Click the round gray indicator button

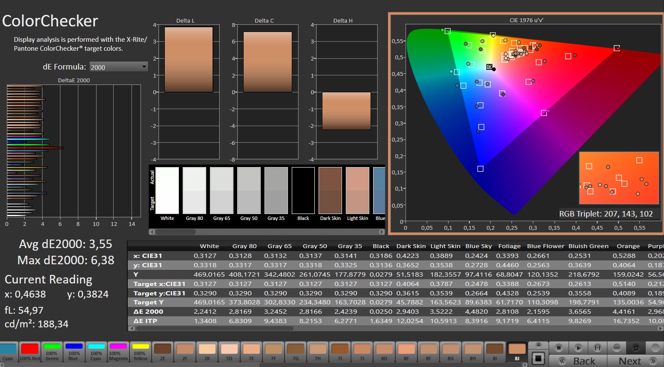655,348
